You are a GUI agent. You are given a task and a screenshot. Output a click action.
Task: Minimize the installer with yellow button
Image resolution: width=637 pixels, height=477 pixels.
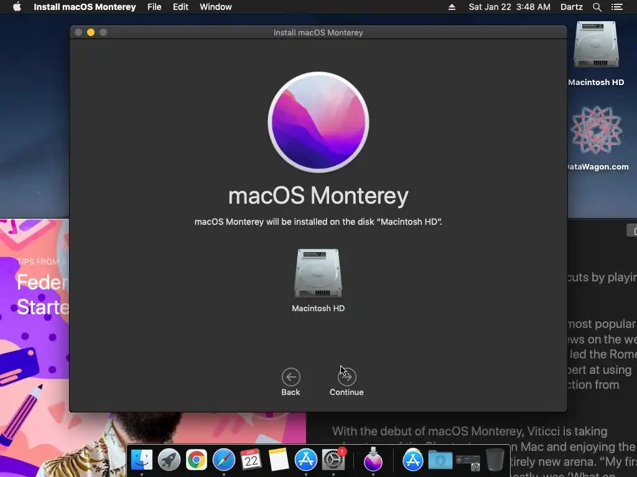(x=91, y=32)
